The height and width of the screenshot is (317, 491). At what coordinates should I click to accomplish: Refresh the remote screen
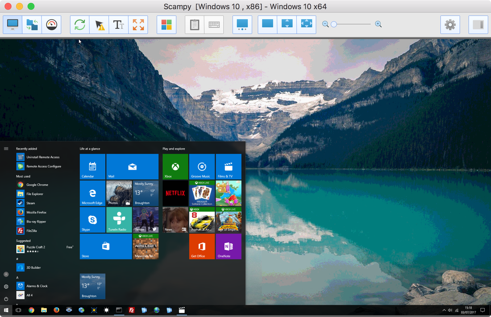point(79,25)
